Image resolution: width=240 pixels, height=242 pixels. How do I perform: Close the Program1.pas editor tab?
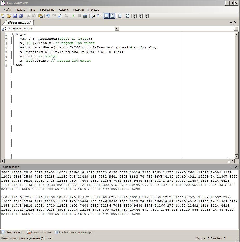click(235, 22)
